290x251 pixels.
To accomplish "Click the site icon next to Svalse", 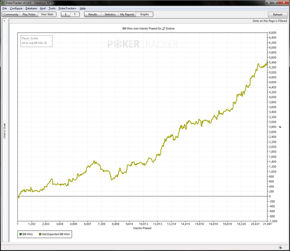I will click(x=164, y=29).
